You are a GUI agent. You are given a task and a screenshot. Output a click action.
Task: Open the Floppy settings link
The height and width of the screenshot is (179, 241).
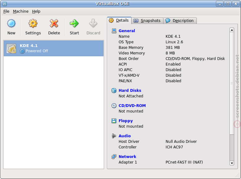125,121
